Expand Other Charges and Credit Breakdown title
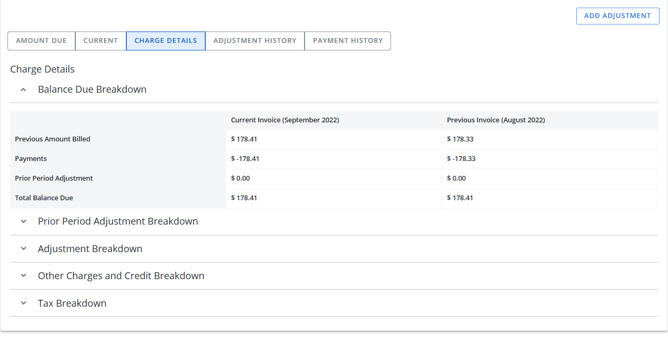 coord(121,276)
